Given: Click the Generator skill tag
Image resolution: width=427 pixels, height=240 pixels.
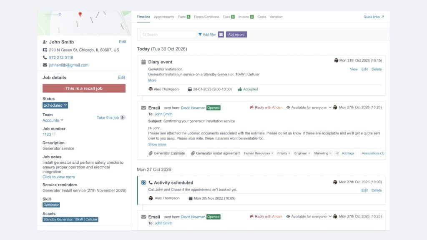Looking at the screenshot, I should click(x=51, y=205).
